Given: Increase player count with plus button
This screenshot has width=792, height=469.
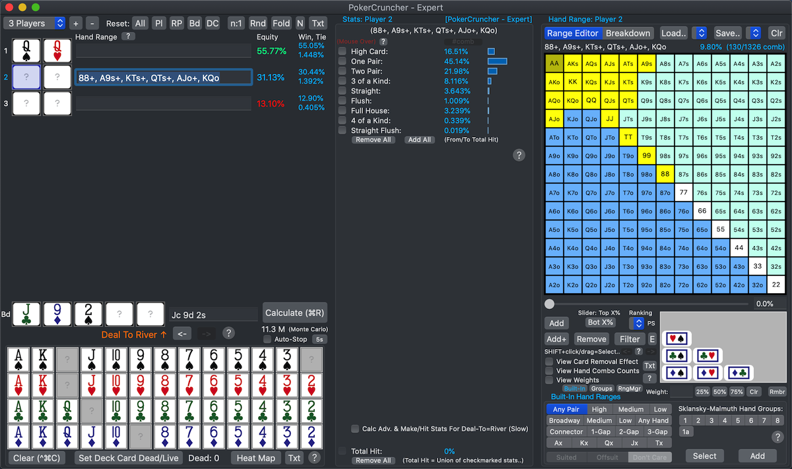Looking at the screenshot, I should (75, 23).
